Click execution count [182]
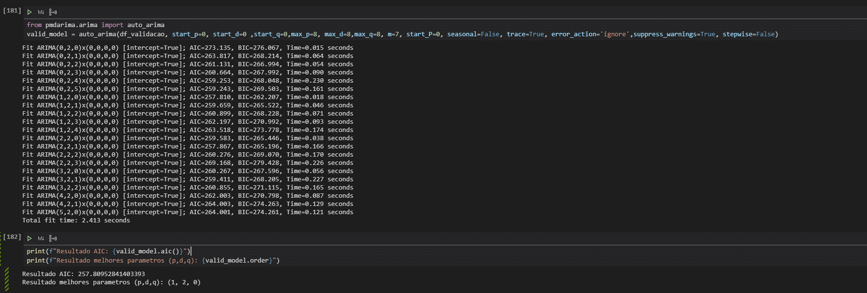Image resolution: width=867 pixels, height=293 pixels. coord(12,236)
